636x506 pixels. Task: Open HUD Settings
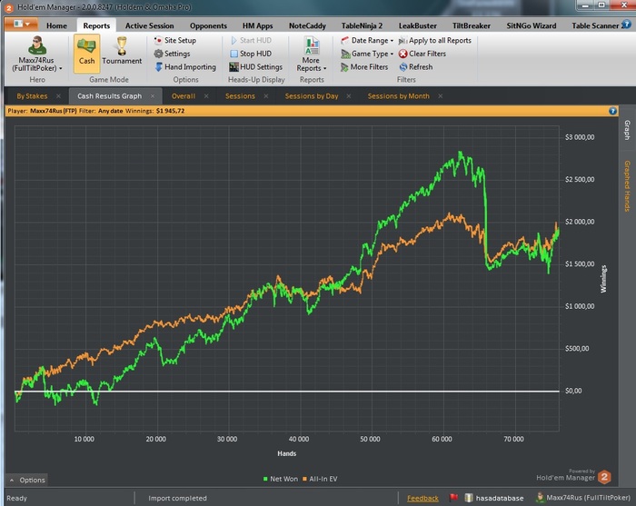256,67
